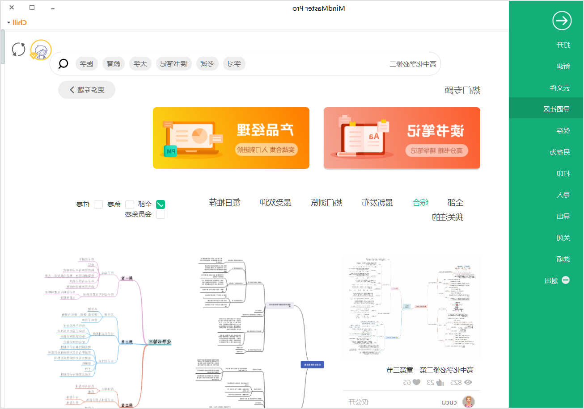Click the 医学 search tag
Screen dimensions: 584x409
(87, 64)
